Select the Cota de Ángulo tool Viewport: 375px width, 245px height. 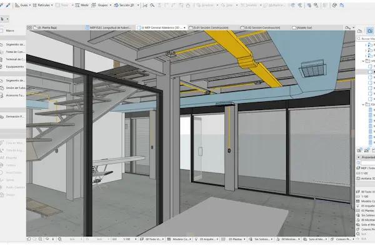[x=12, y=150]
